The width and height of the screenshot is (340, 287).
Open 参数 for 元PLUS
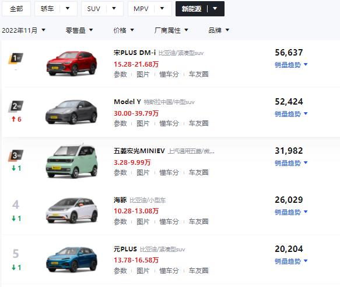click(x=120, y=271)
